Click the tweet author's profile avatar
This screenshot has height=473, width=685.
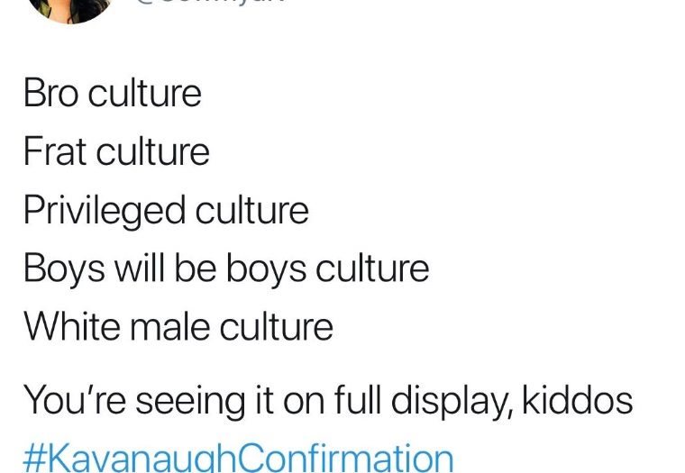point(70,7)
